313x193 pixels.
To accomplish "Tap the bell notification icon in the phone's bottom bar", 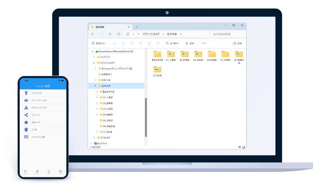I will [x=49, y=172].
